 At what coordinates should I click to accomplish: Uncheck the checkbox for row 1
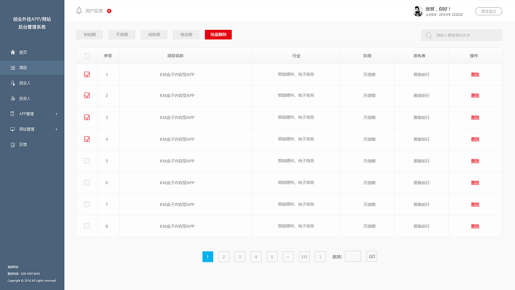87,75
